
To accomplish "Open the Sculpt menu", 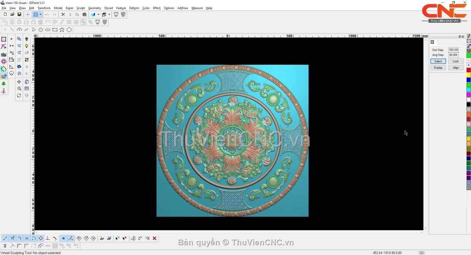I will 81,8.
